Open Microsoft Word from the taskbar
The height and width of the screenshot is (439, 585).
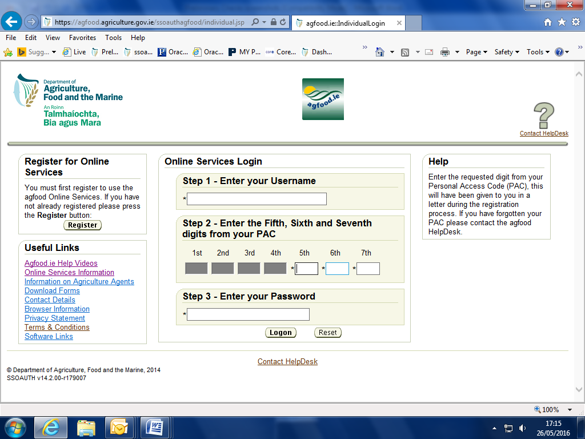[x=155, y=428]
